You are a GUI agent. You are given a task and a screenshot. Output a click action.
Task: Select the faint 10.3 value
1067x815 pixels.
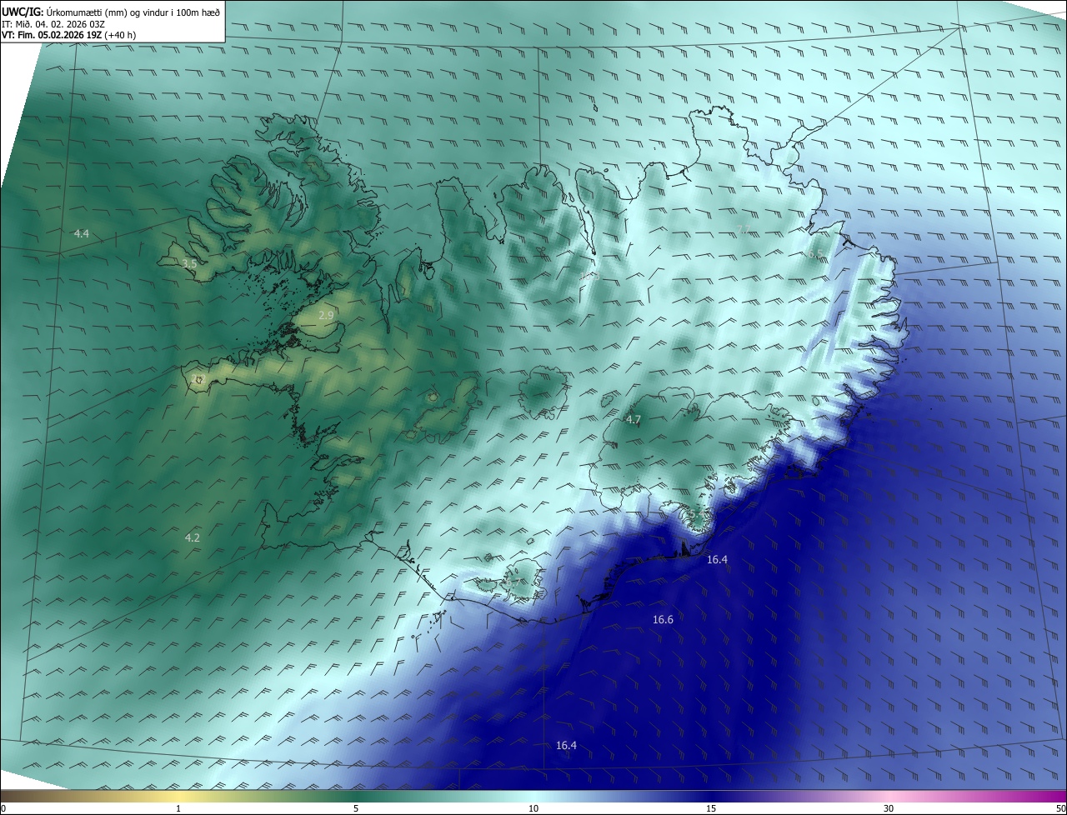point(589,276)
